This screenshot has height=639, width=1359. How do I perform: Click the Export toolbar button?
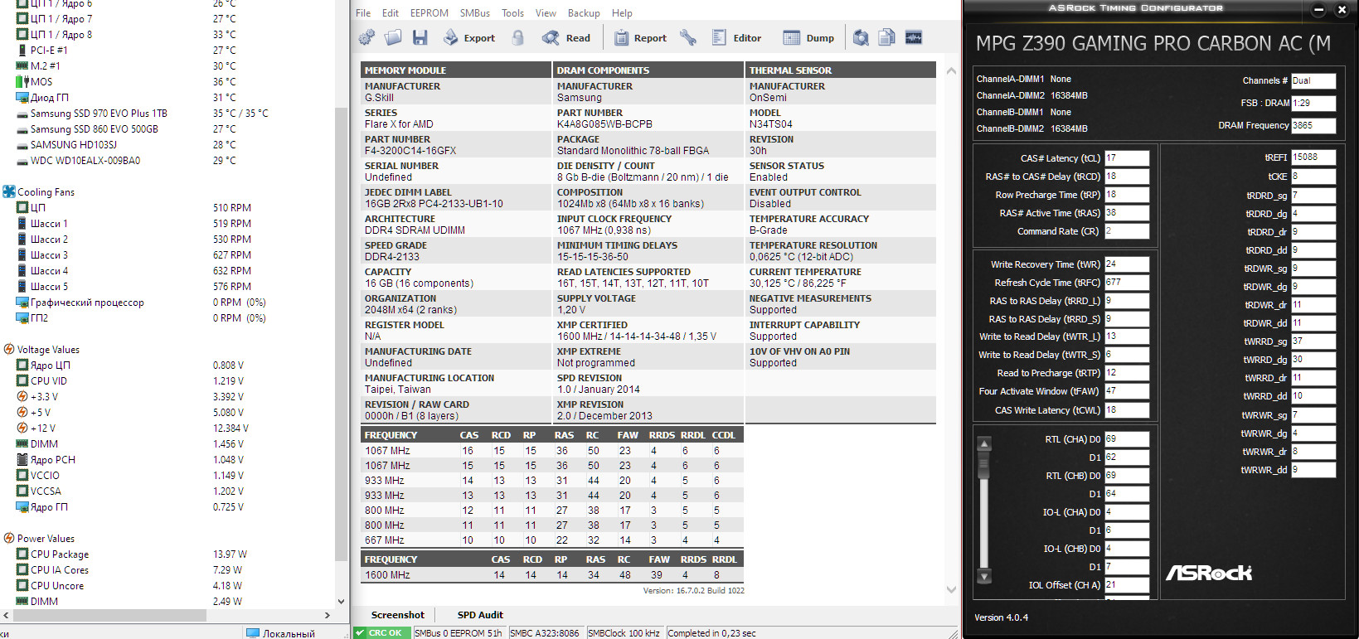(469, 37)
